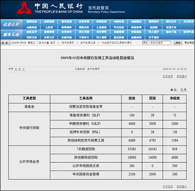Open the 支付体系 navigation item
Image resolution: width=195 pixels, height=191 pixels.
click(x=188, y=22)
